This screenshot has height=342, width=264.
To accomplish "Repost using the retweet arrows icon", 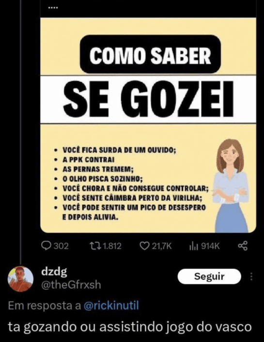I will [95, 246].
